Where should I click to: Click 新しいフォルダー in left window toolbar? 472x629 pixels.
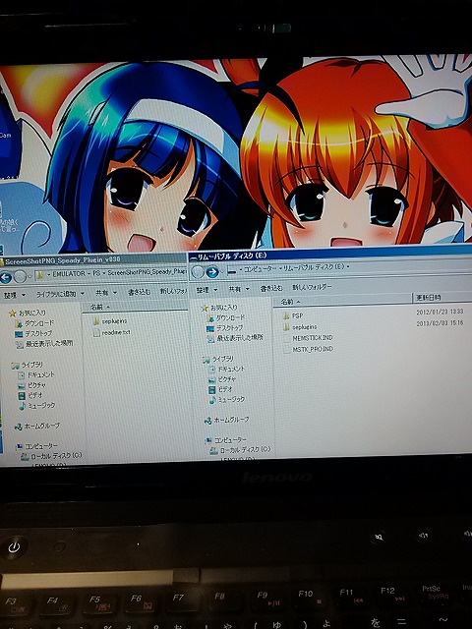(x=174, y=291)
